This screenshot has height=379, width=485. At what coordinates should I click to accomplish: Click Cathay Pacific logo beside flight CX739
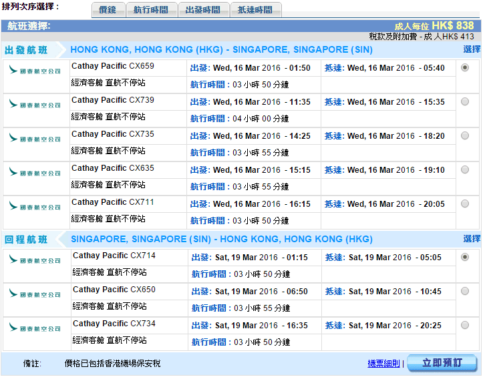[x=35, y=105]
